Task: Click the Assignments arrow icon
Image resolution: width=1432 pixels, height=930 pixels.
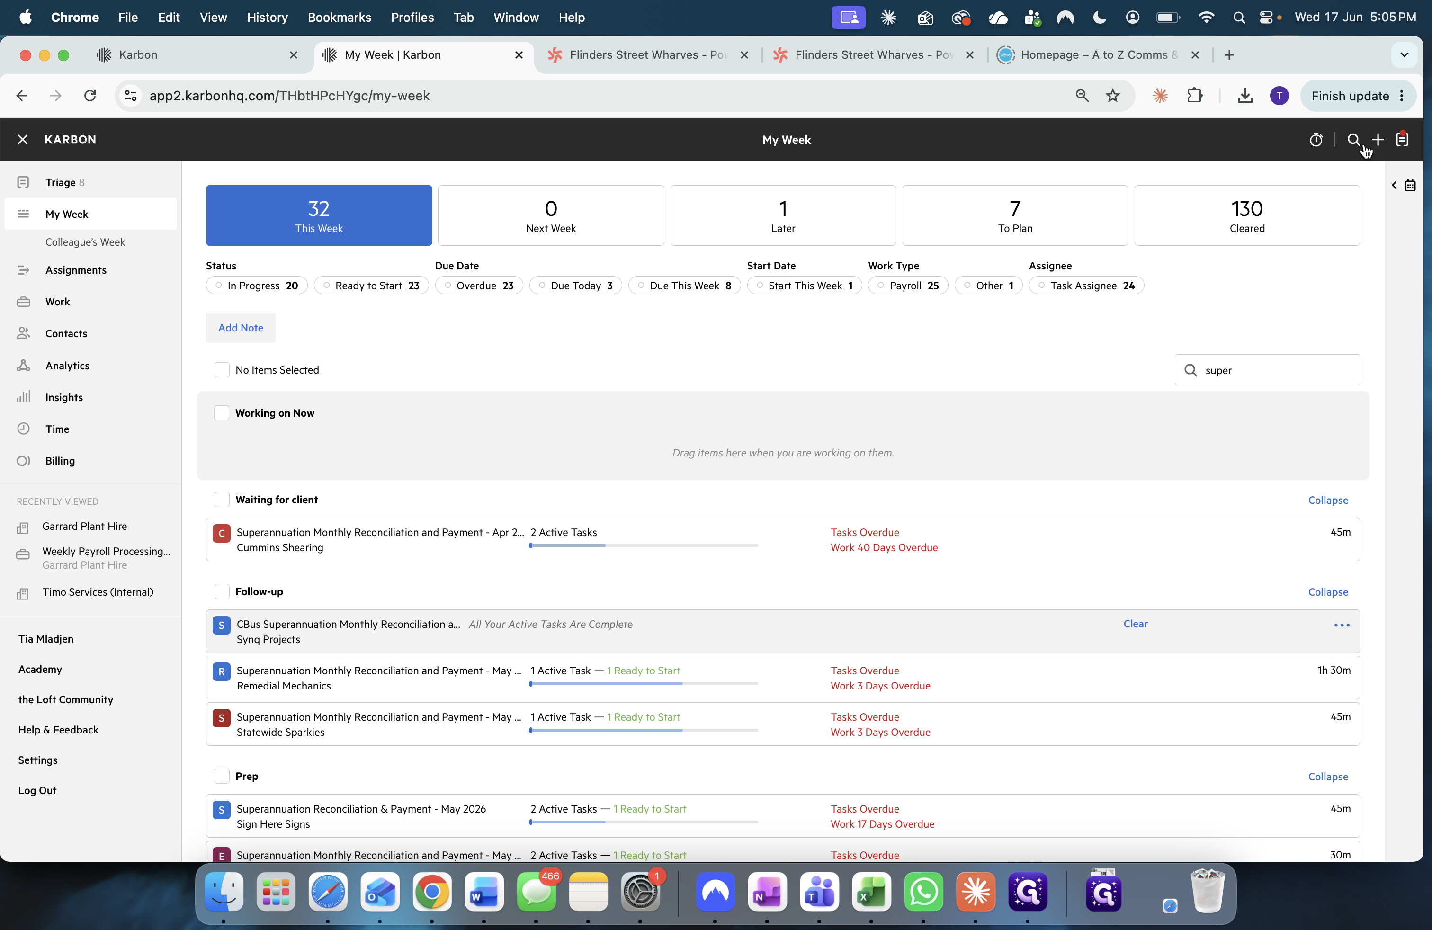Action: tap(24, 270)
